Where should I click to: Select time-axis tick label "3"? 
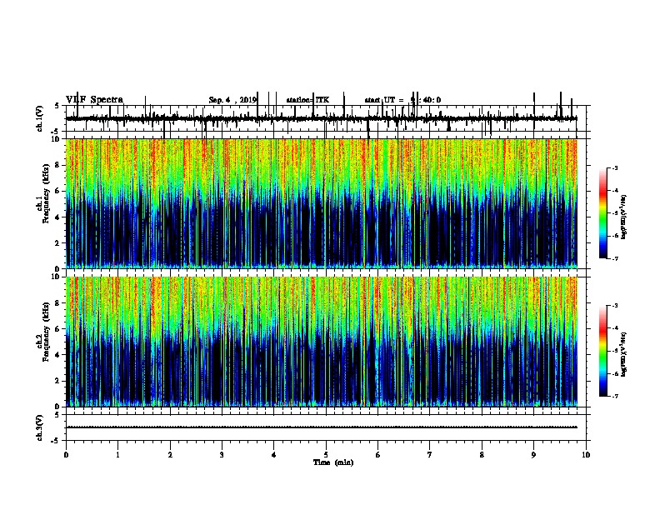222,455
